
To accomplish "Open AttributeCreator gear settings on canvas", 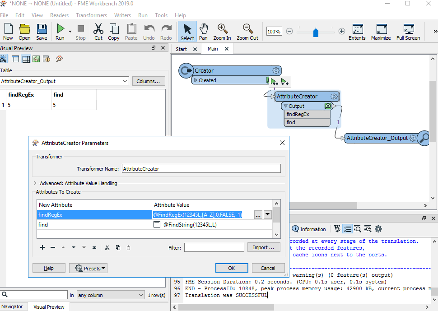I will (x=334, y=97).
